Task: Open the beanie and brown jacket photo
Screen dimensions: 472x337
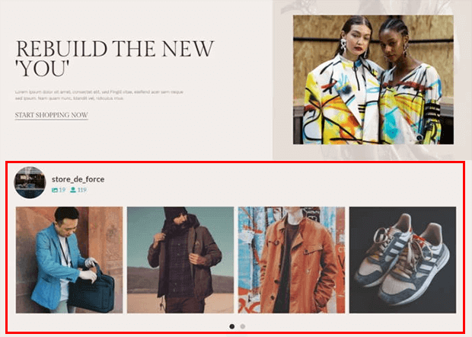Action: tap(180, 260)
